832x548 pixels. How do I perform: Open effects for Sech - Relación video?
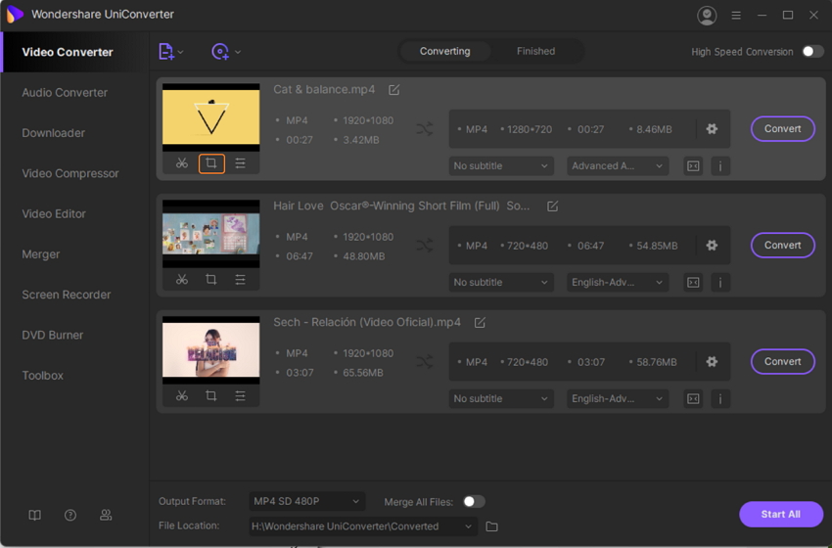[x=241, y=395]
